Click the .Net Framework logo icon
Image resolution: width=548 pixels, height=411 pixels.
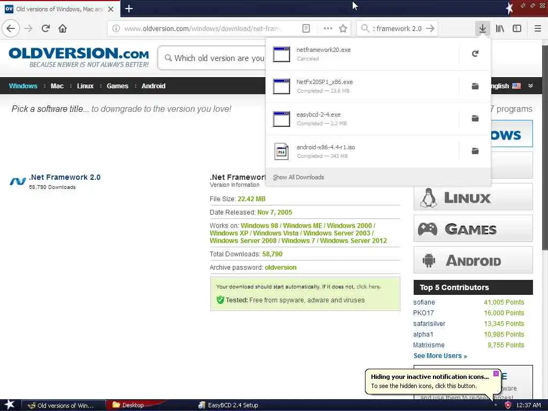click(x=18, y=181)
